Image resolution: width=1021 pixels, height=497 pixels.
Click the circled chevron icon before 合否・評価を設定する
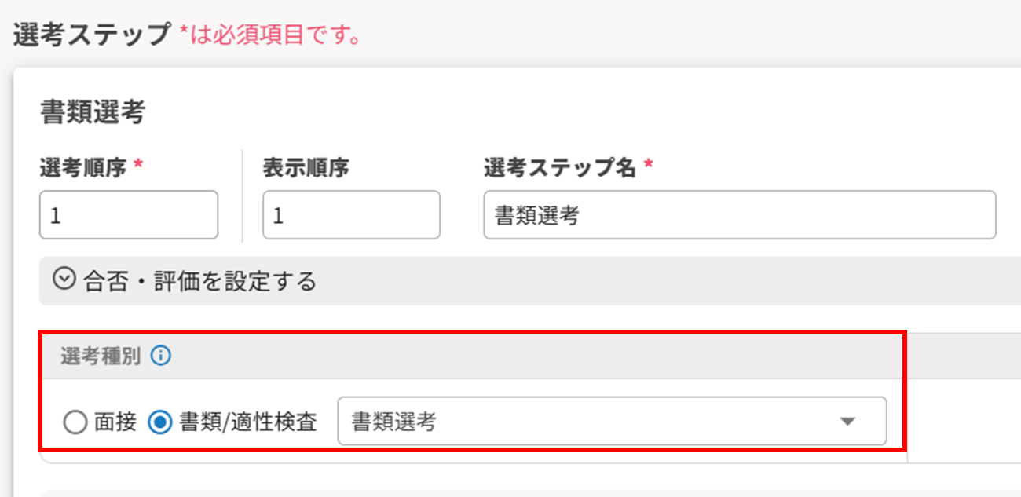[64, 280]
